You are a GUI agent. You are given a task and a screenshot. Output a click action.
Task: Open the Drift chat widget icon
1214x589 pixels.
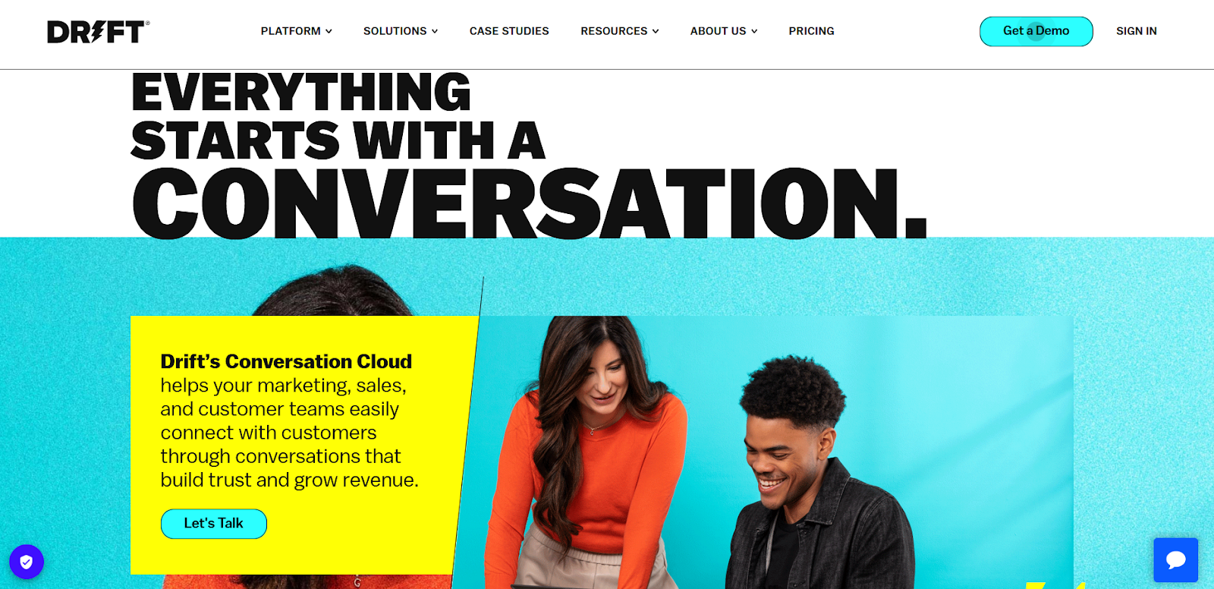(1175, 560)
